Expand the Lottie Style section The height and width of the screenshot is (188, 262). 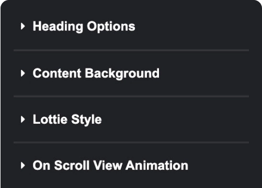[131, 120]
